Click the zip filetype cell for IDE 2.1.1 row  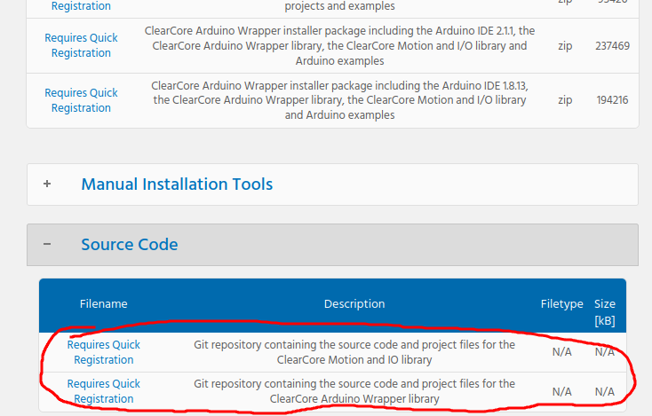pyautogui.click(x=565, y=45)
